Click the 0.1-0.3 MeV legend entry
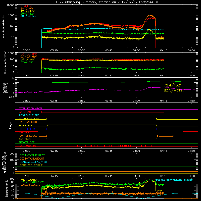The height and width of the screenshot is (201, 201). point(29,54)
